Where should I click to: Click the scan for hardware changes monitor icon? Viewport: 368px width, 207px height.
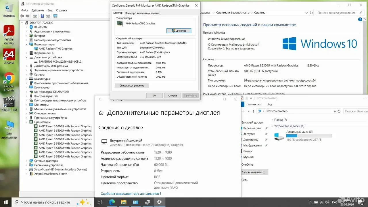coord(55,16)
